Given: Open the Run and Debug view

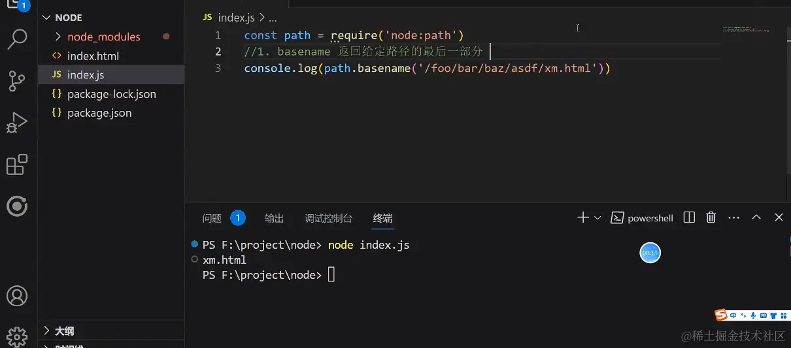Looking at the screenshot, I should tap(17, 123).
